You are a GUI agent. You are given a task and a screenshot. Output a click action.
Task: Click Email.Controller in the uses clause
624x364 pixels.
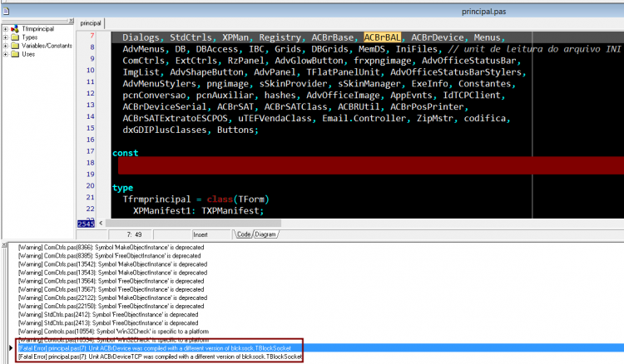pos(364,118)
